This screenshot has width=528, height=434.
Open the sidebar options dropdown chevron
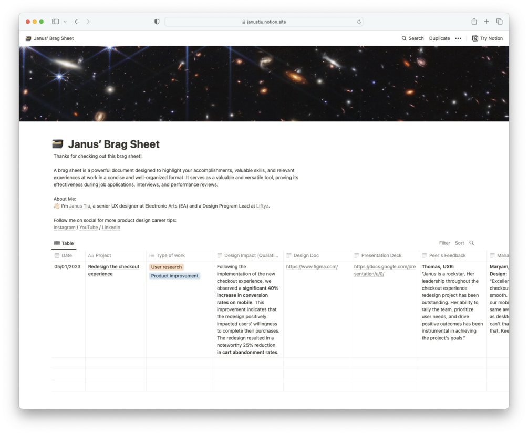pyautogui.click(x=65, y=22)
